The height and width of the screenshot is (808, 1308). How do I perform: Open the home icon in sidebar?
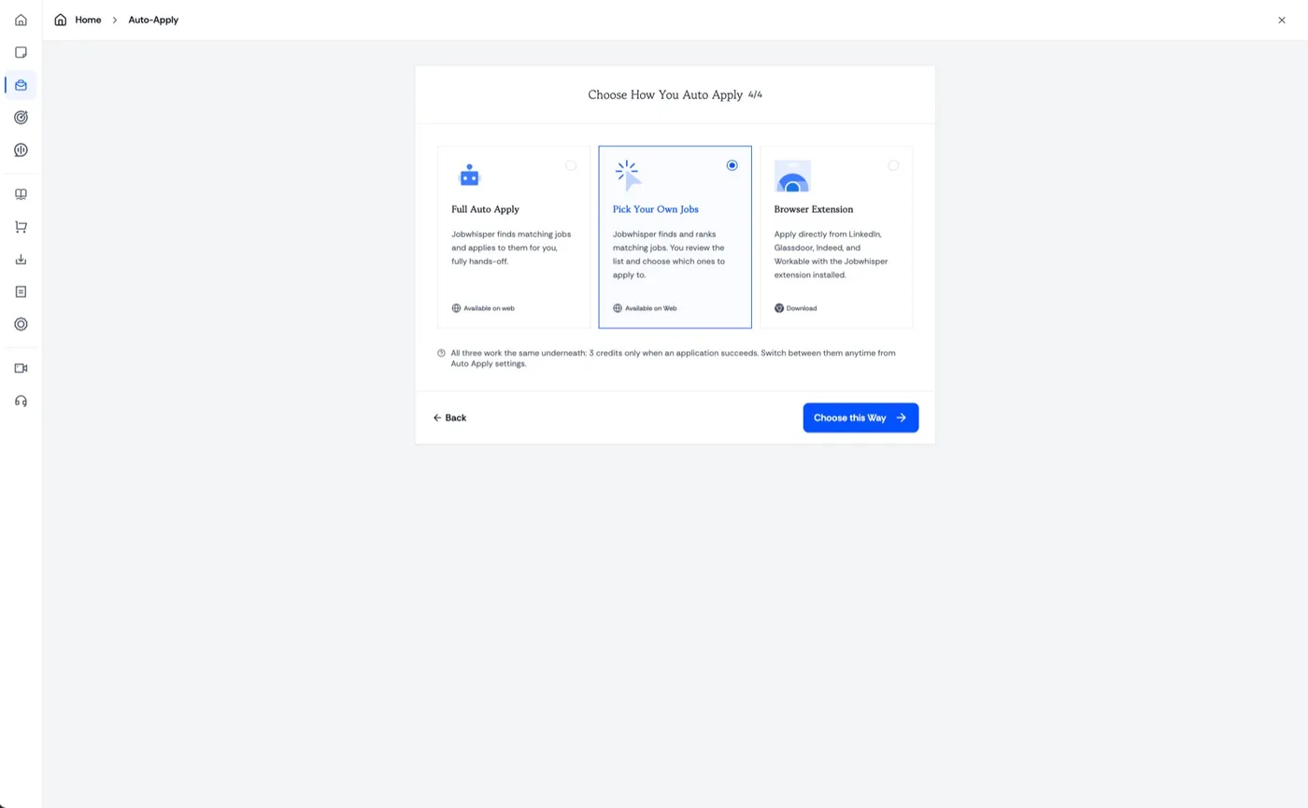click(21, 20)
